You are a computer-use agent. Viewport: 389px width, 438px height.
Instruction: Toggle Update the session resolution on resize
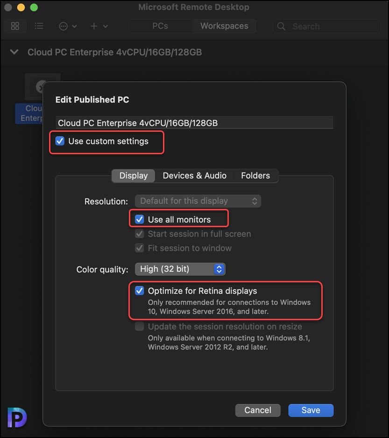pyautogui.click(x=140, y=326)
